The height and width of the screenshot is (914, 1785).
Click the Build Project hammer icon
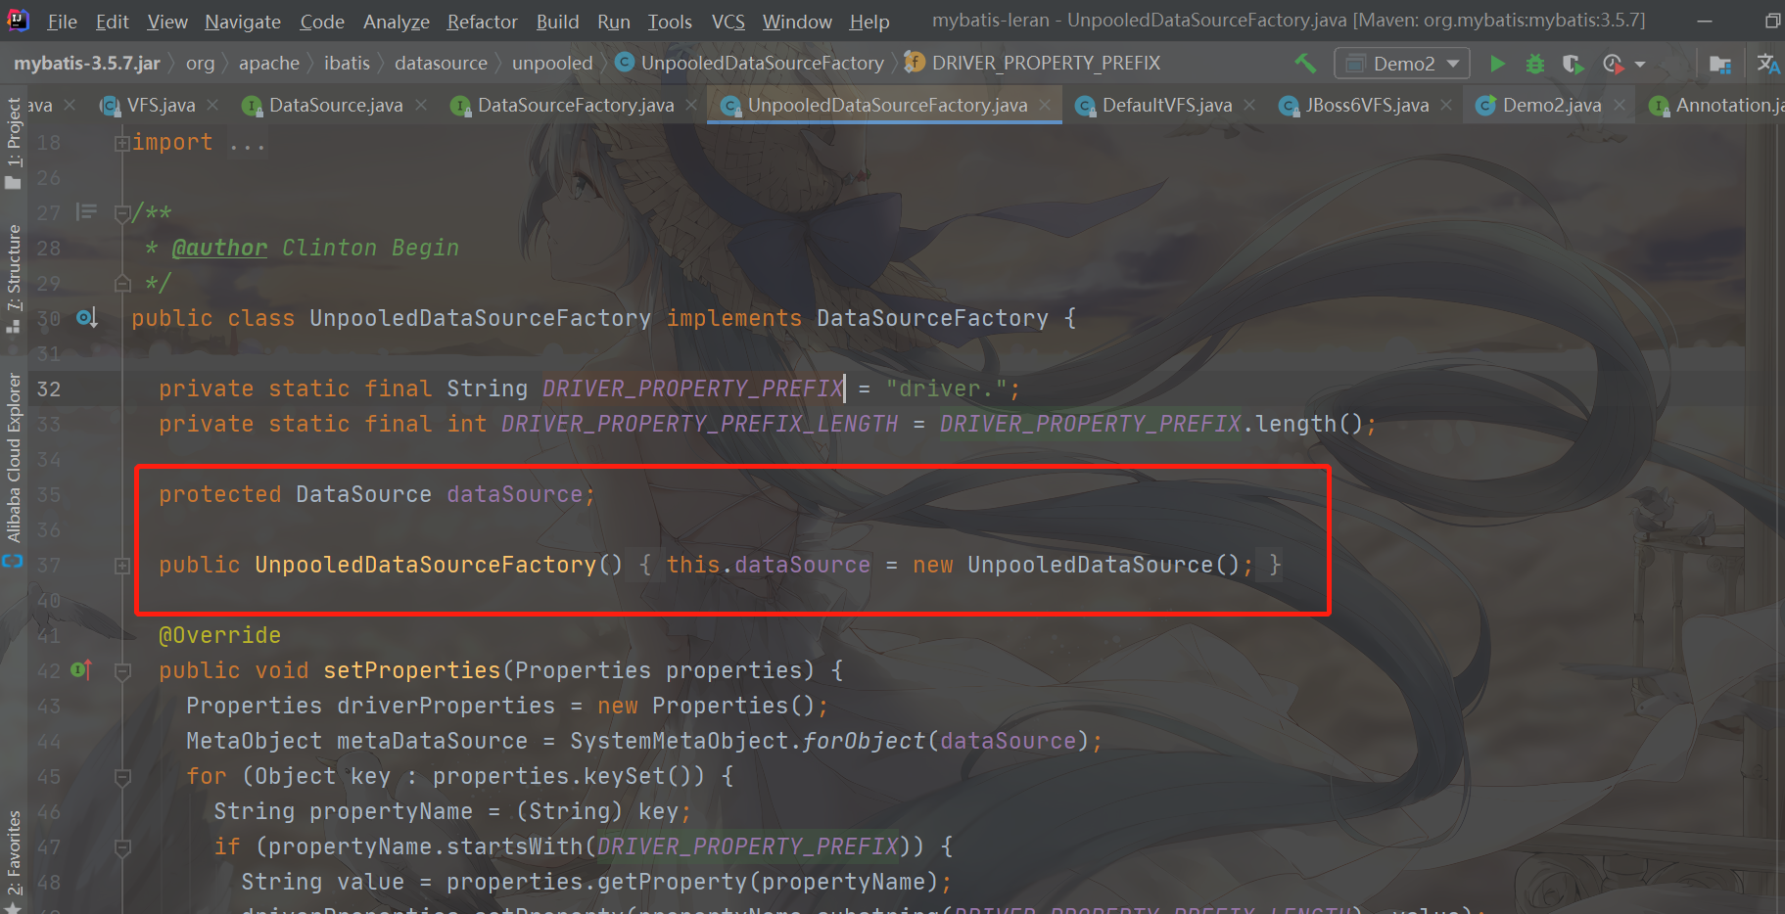coord(1305,64)
